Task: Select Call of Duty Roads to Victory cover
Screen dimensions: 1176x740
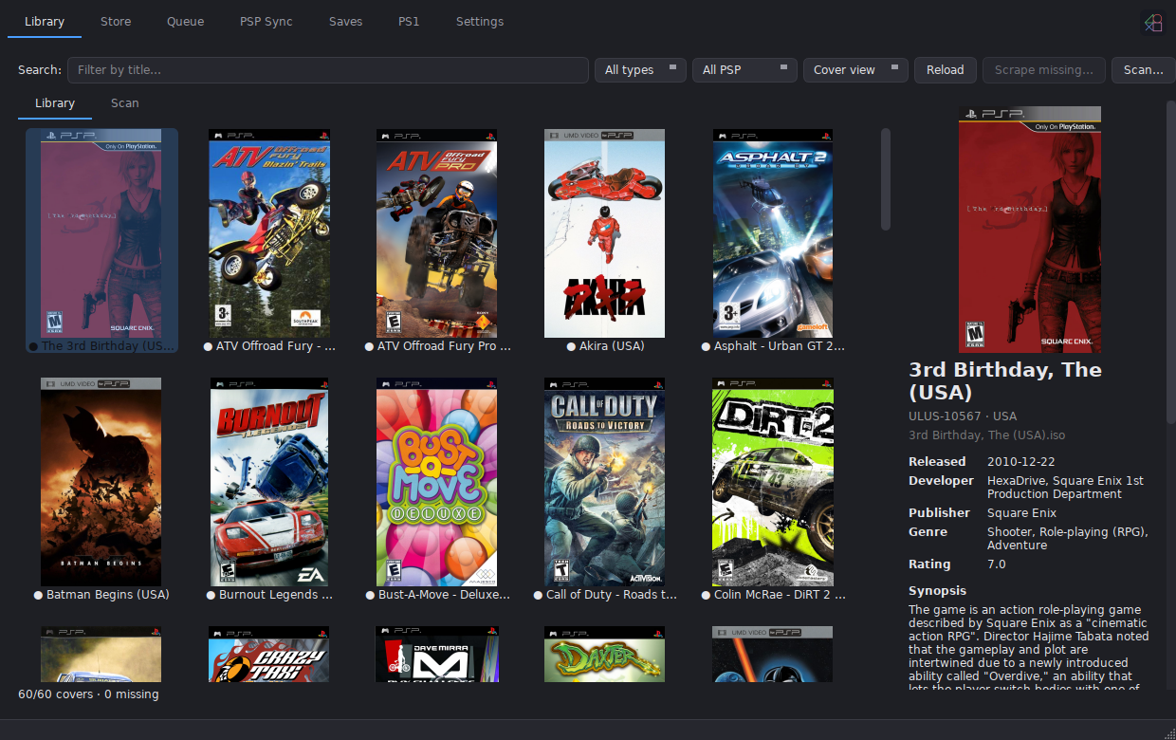Action: coord(604,482)
